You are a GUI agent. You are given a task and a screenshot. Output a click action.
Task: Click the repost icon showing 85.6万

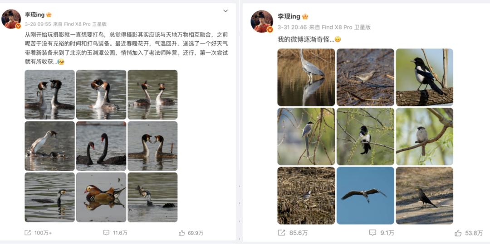click(281, 233)
